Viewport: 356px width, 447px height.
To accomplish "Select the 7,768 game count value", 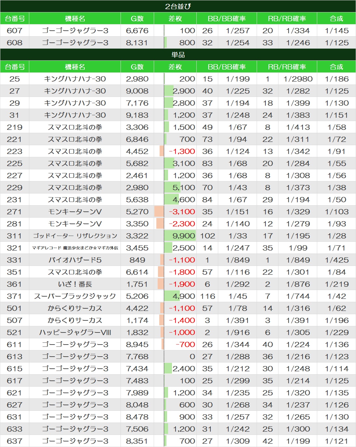I will [137, 357].
